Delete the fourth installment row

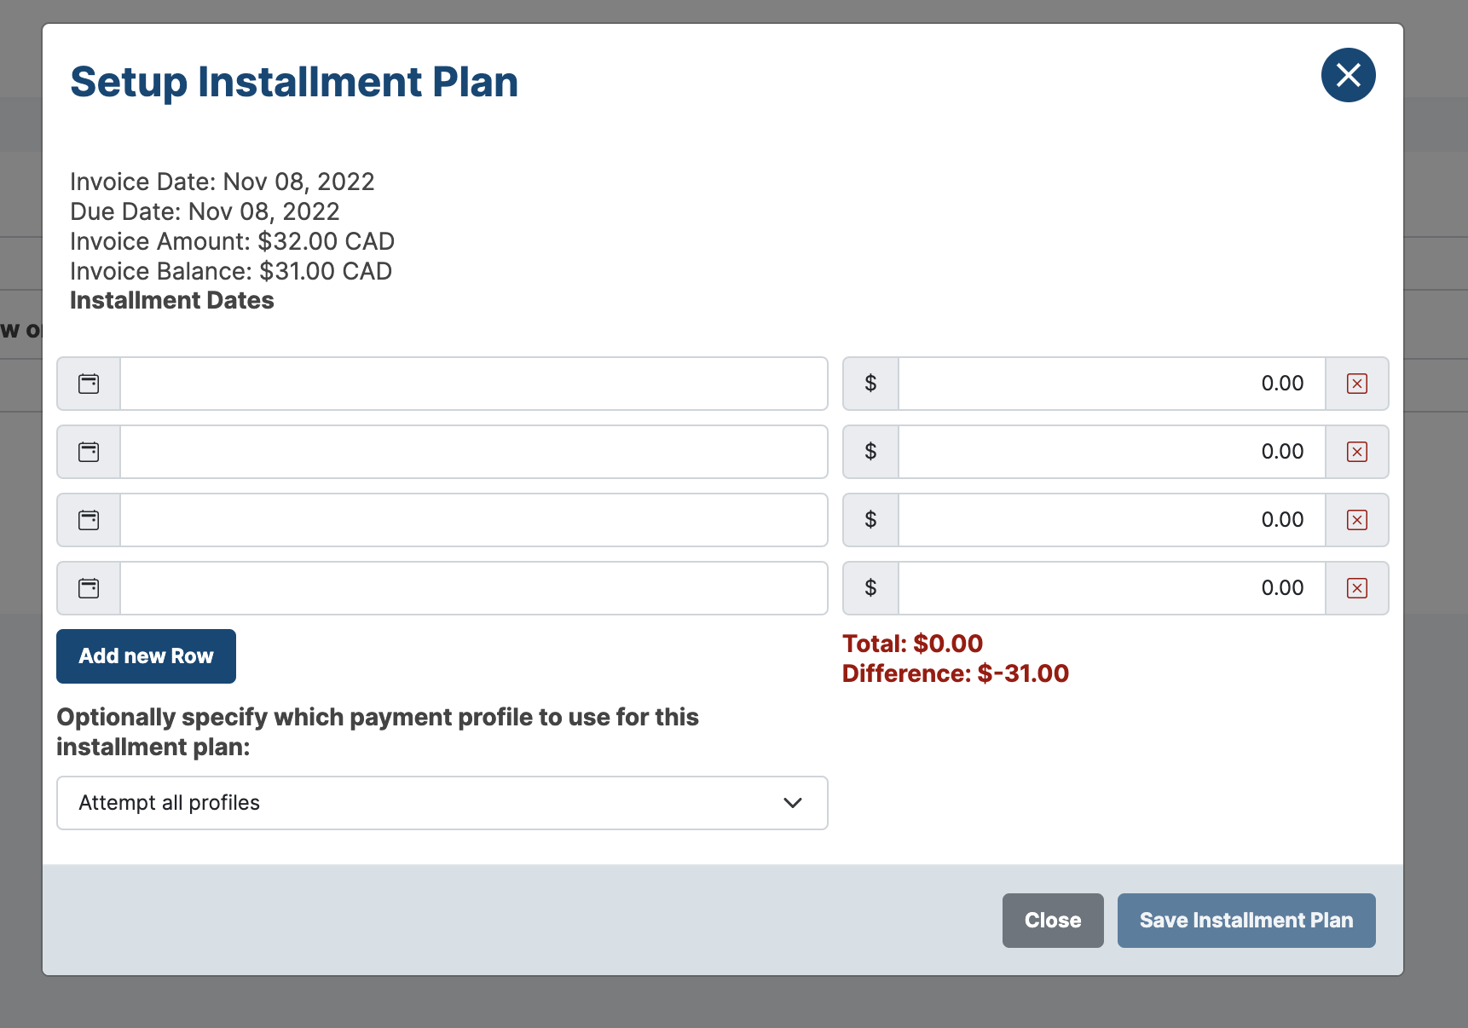tap(1356, 588)
